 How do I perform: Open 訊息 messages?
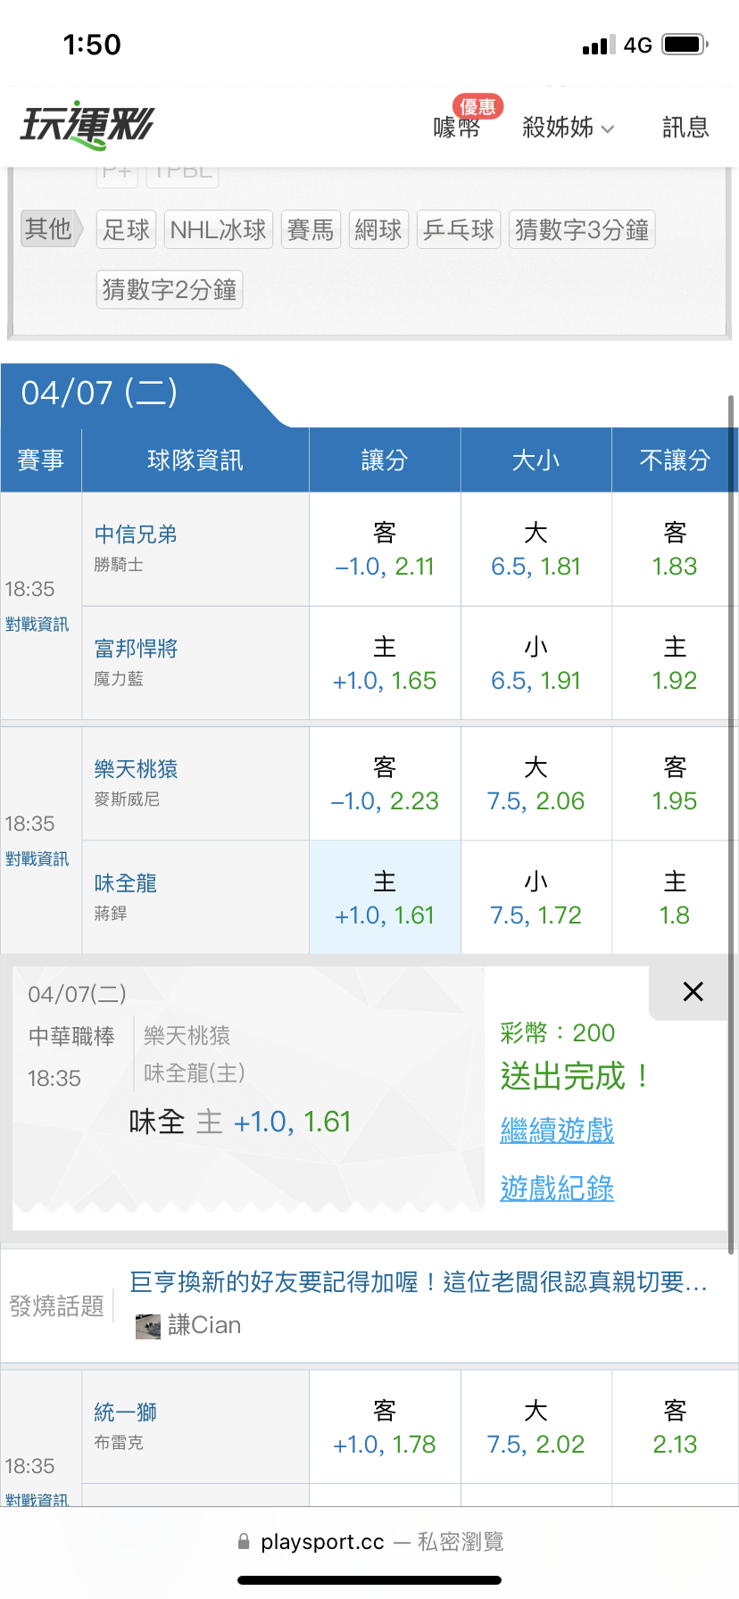pyautogui.click(x=685, y=128)
